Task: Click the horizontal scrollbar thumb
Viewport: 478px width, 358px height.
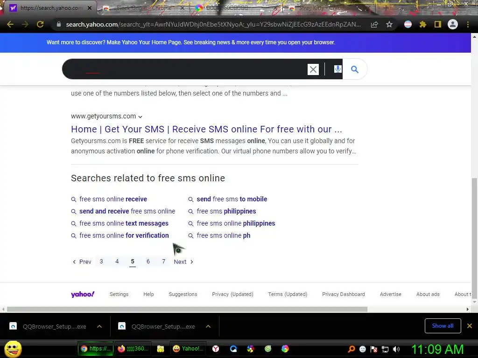Action: tap(187, 310)
